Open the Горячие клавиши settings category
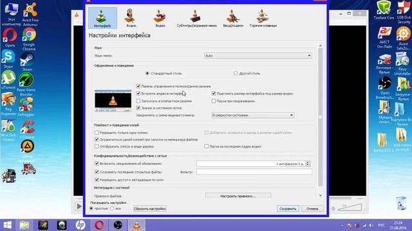 (263, 18)
